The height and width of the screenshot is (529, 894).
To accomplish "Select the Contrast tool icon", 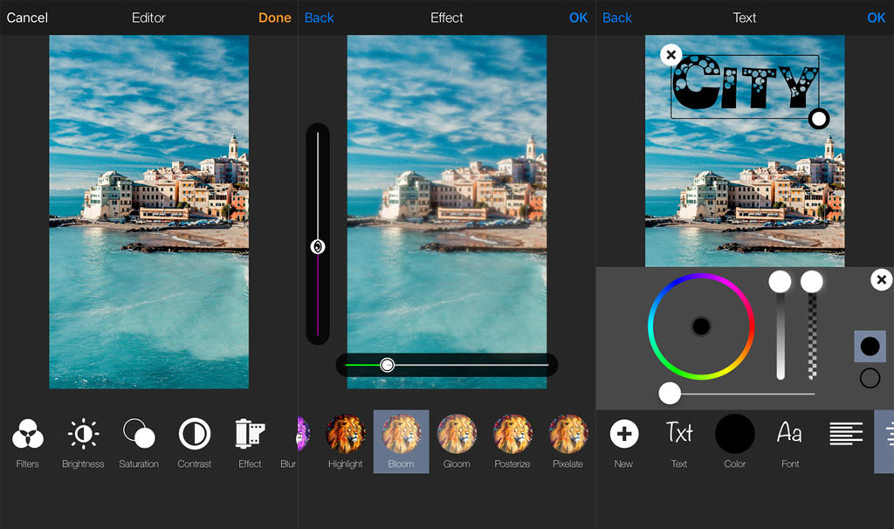I will 194,434.
